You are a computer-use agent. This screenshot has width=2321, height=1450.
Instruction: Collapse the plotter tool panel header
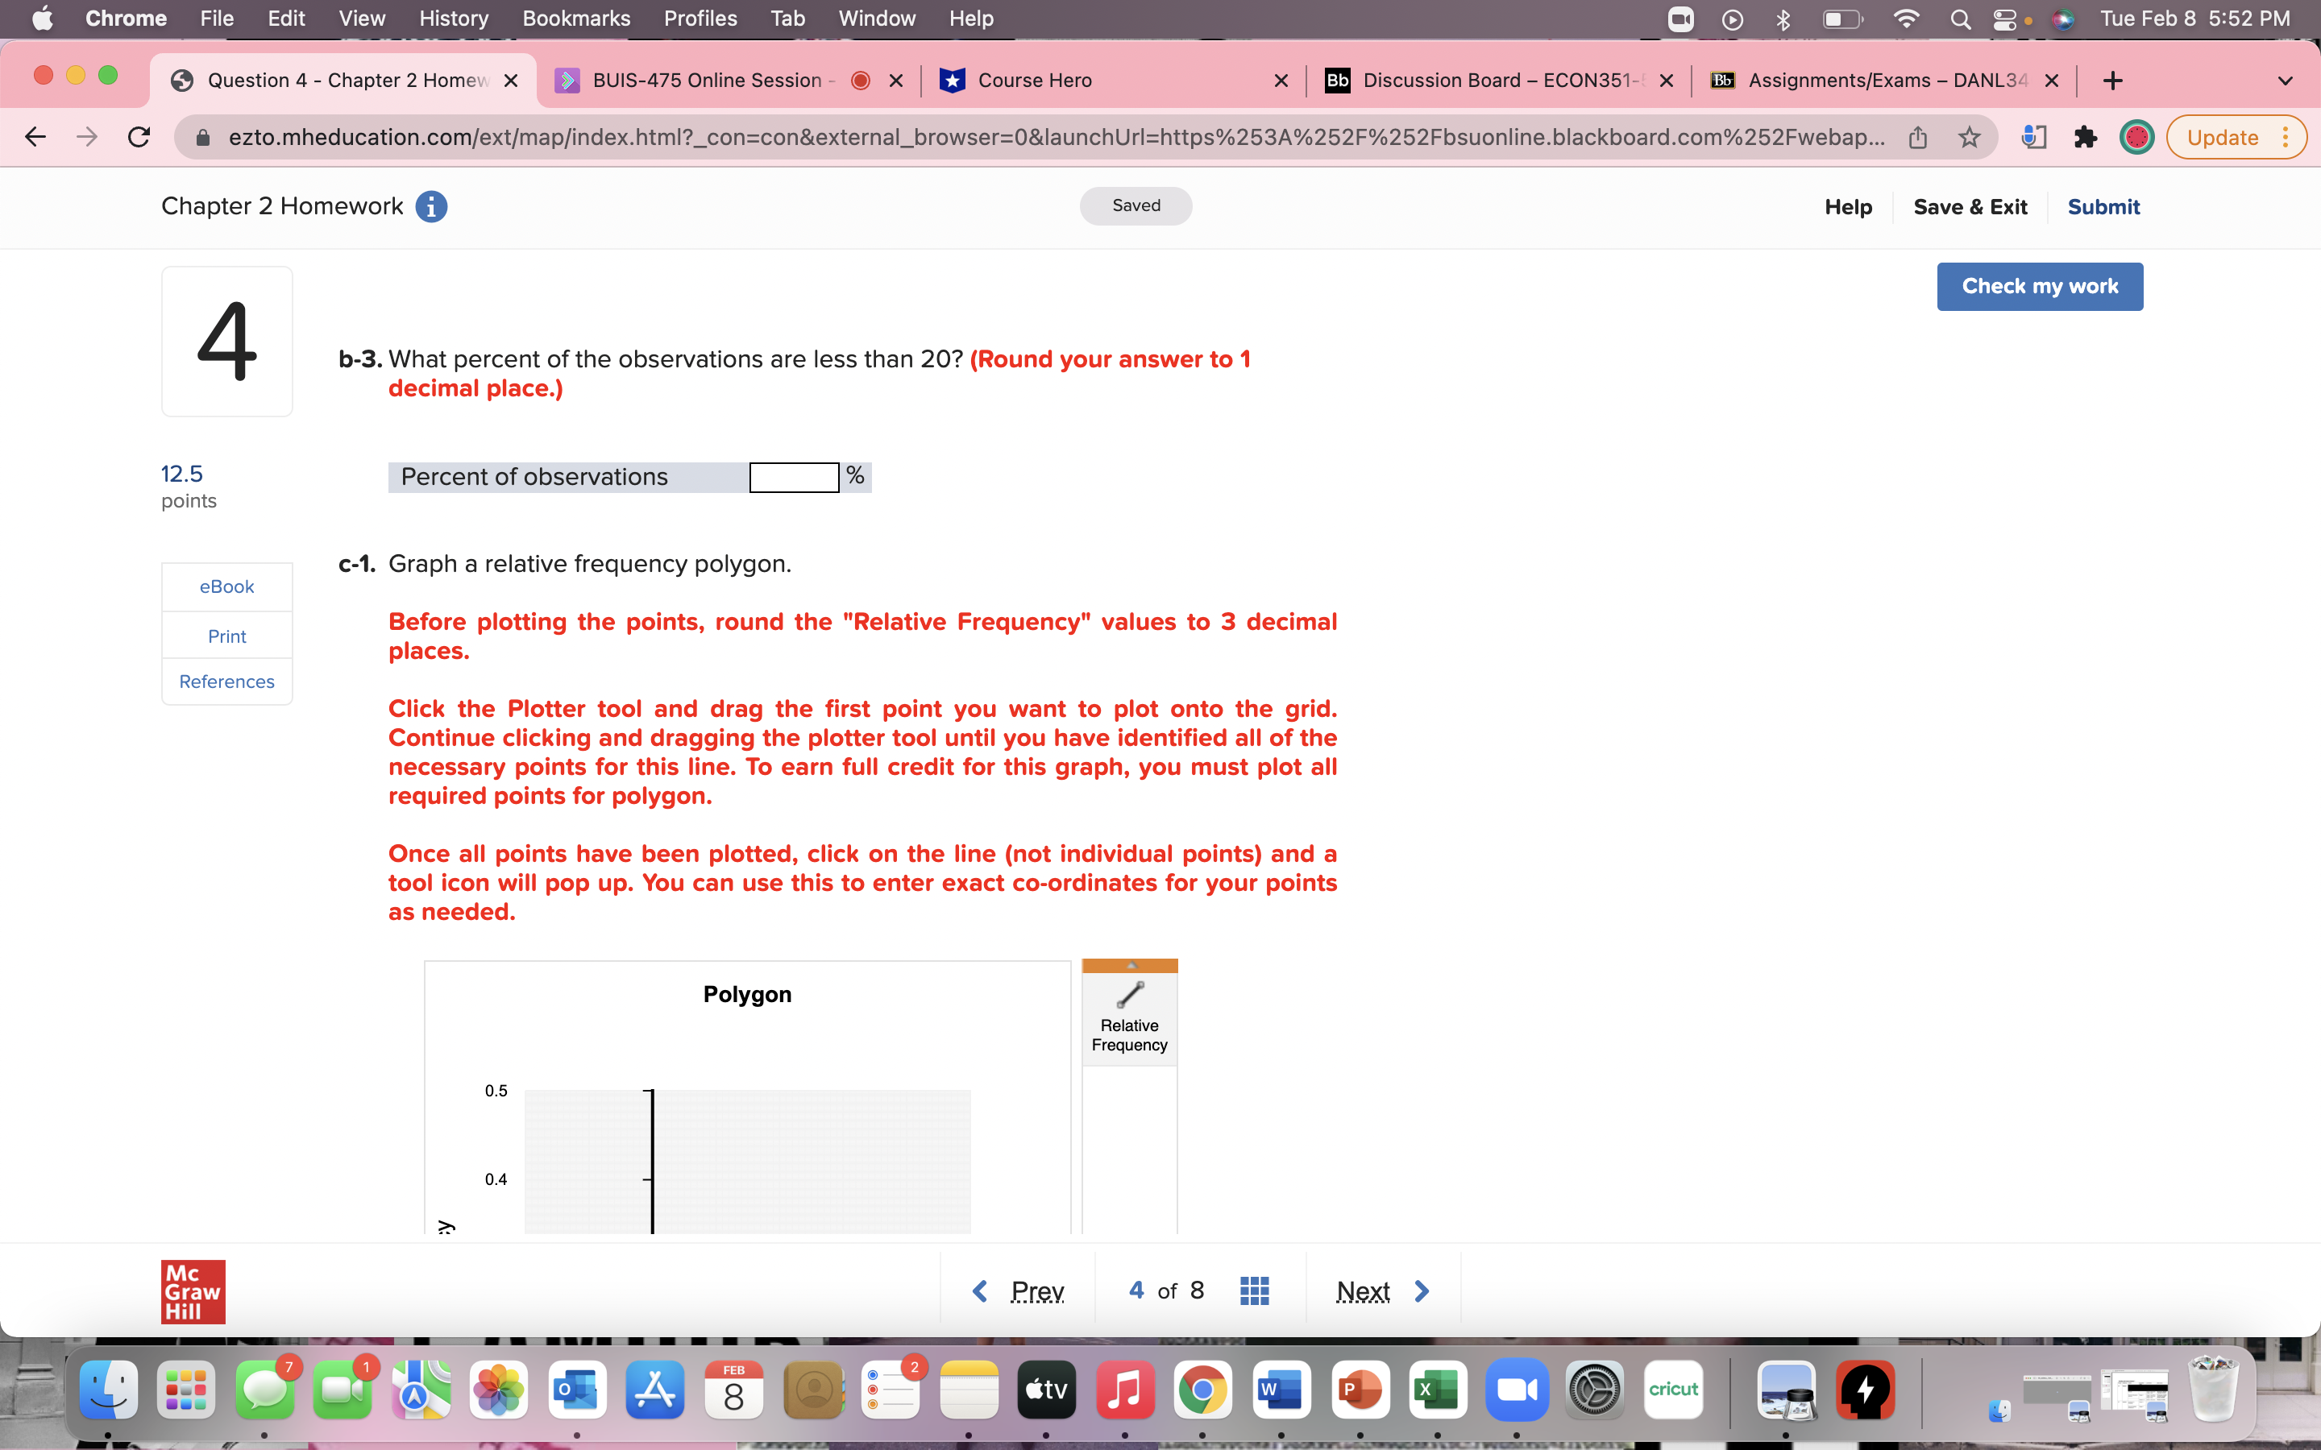[x=1129, y=966]
